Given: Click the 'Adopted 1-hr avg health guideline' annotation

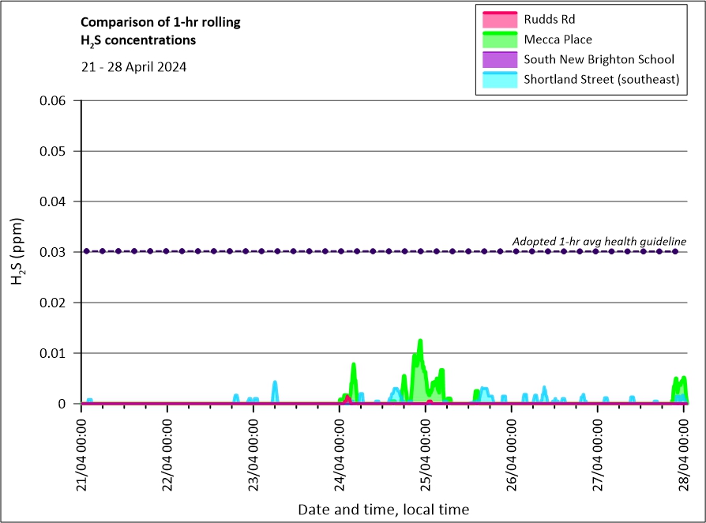Looking at the screenshot, I should click(x=599, y=241).
